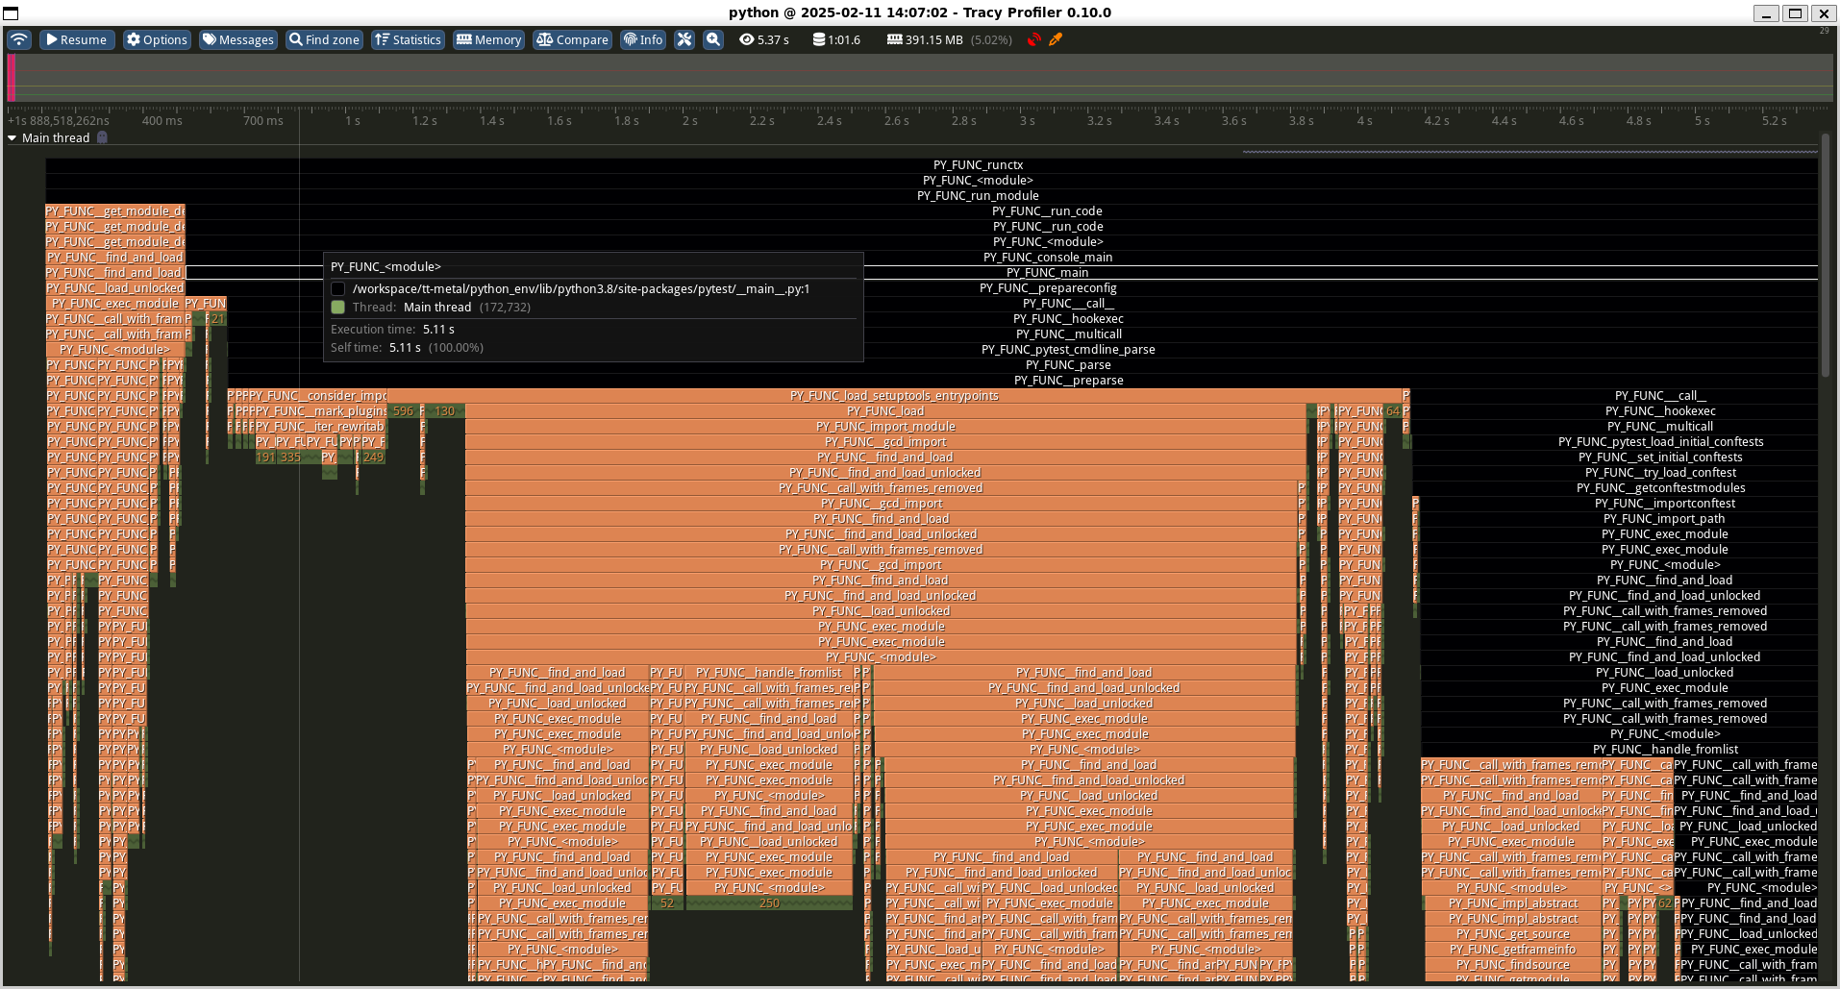This screenshot has height=989, width=1840.
Task: Click the ghost icon beside Main thread
Action: coord(102,137)
